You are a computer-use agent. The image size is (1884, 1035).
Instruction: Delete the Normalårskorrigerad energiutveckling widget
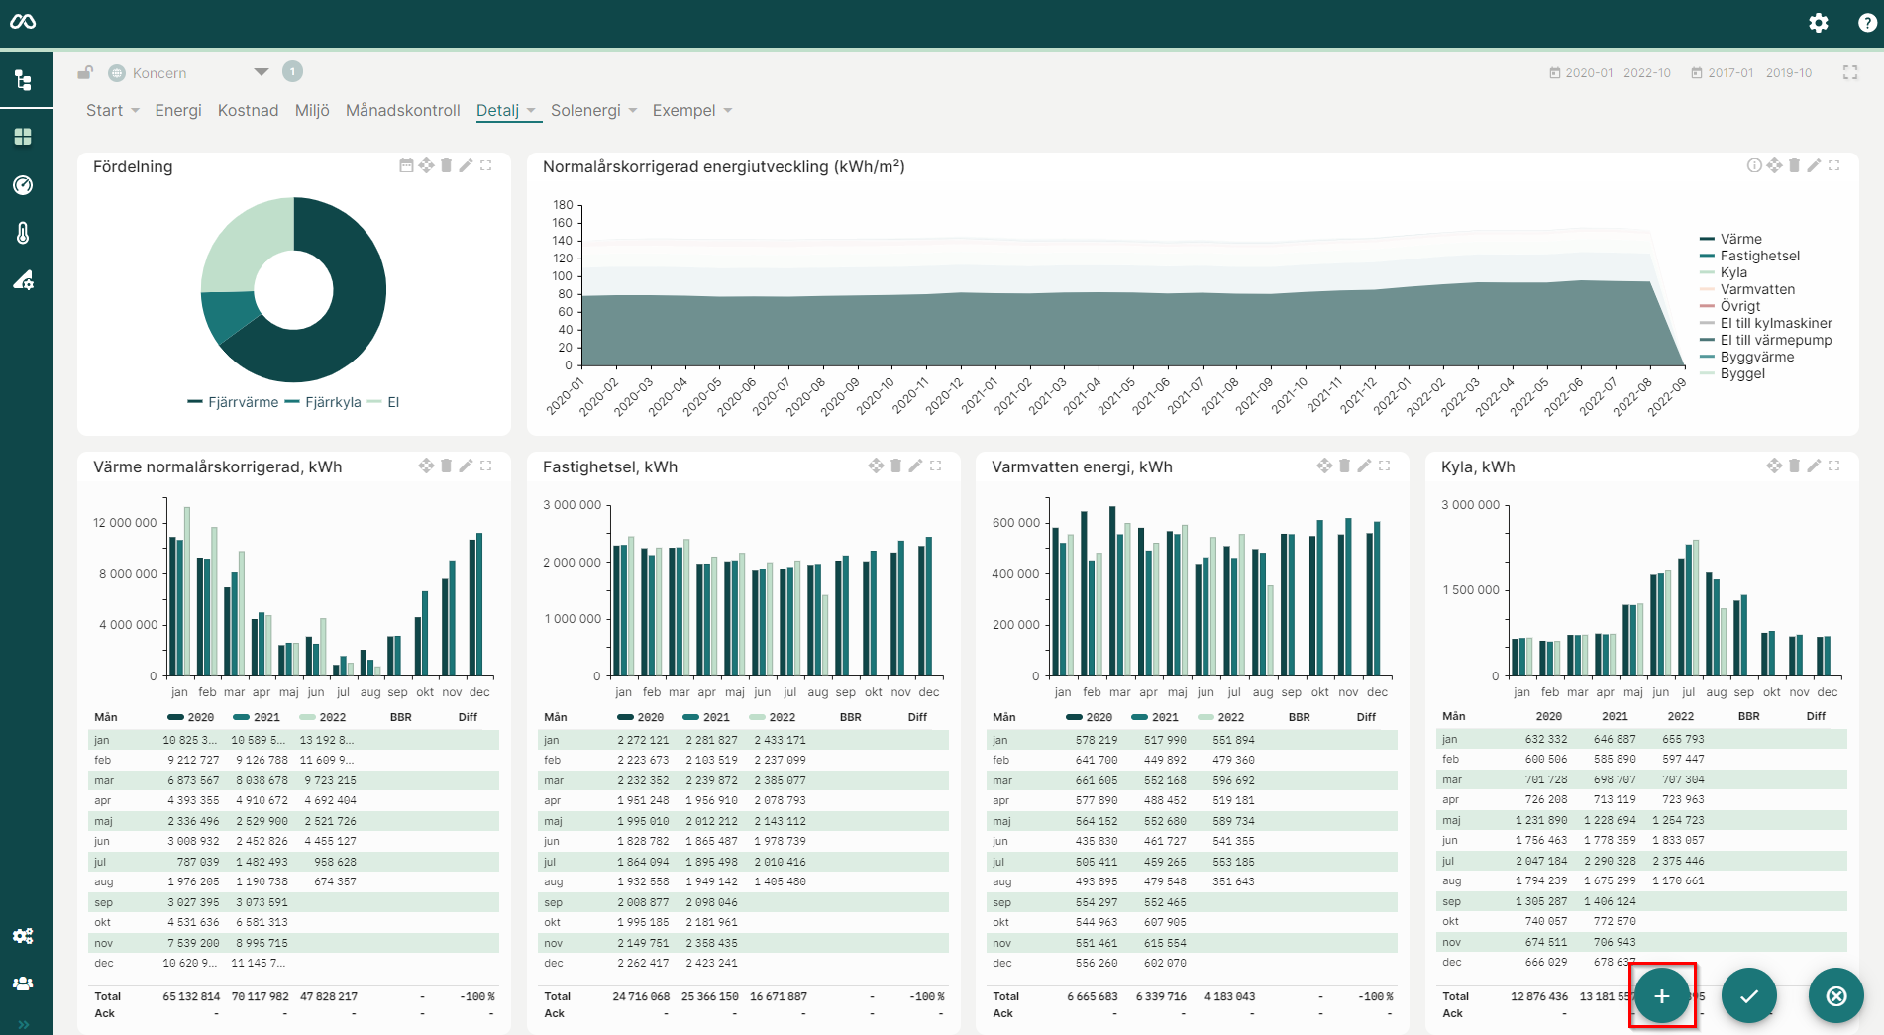pos(1794,165)
